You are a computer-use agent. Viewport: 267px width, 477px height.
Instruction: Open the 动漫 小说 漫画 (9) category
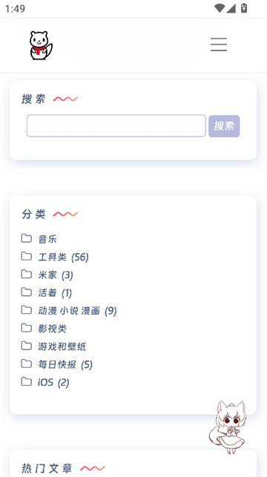(77, 311)
